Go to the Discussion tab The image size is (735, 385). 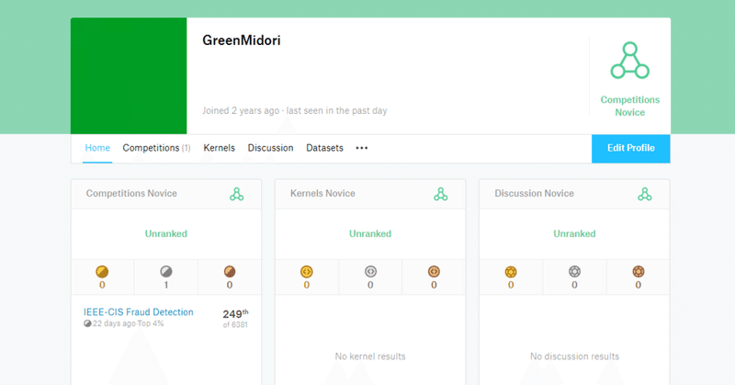[x=270, y=148]
